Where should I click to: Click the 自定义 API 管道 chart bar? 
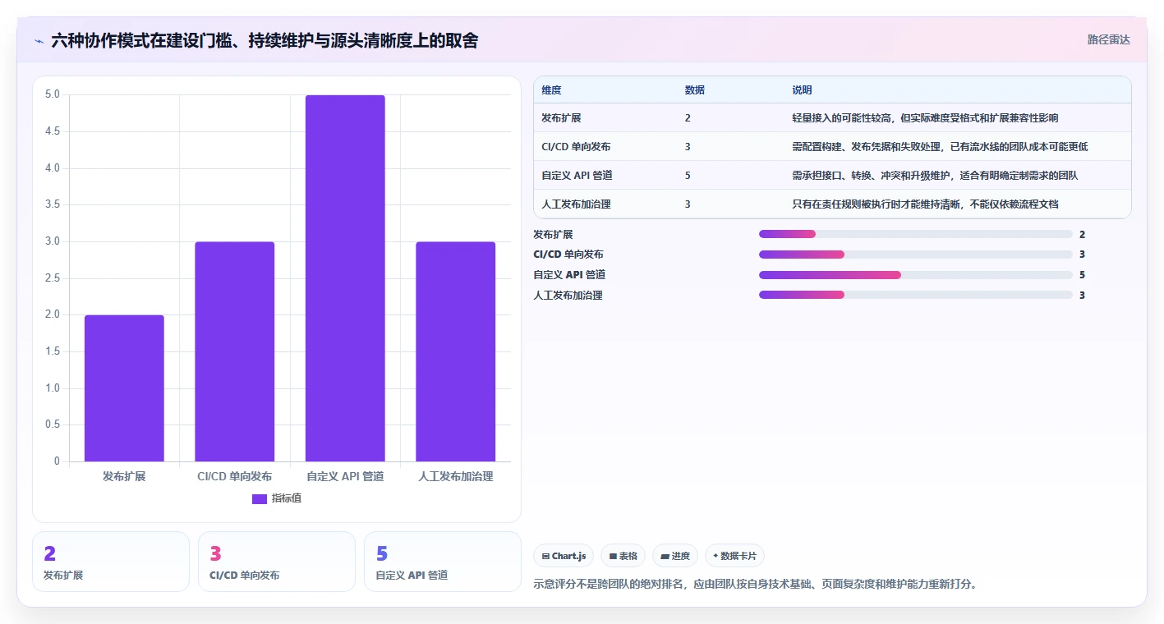[x=345, y=278]
